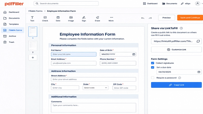Open Documents in the left sidebar

tap(12, 18)
